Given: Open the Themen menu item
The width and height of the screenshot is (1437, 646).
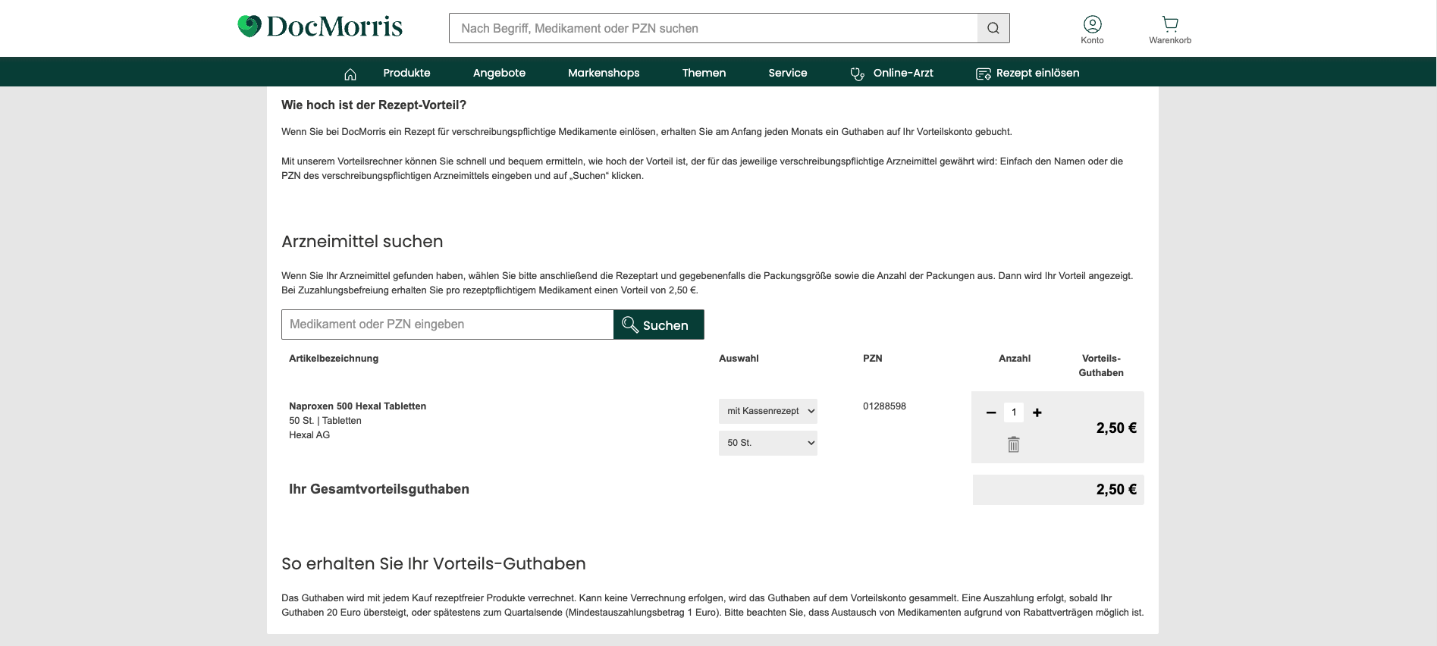Looking at the screenshot, I should (x=704, y=74).
